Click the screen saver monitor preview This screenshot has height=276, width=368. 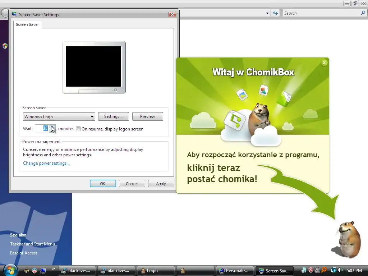94,67
